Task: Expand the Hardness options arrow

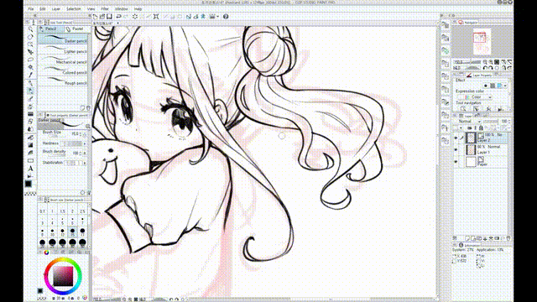Action: (85, 143)
